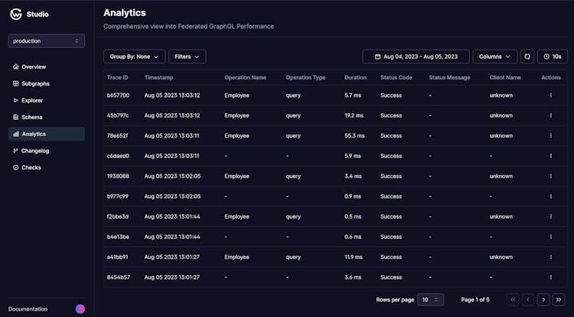Click trace ID 45b797c row

point(118,115)
